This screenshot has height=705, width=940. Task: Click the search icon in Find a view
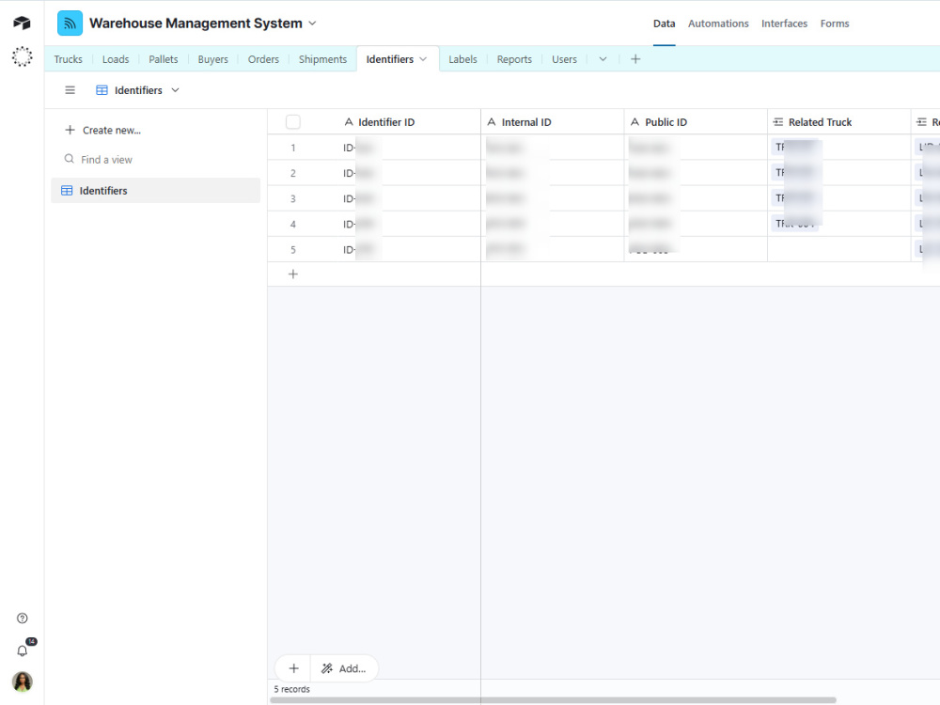(x=70, y=159)
